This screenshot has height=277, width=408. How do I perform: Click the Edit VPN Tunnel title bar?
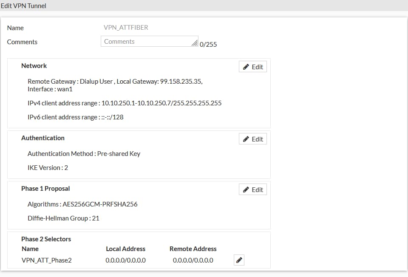point(24,6)
